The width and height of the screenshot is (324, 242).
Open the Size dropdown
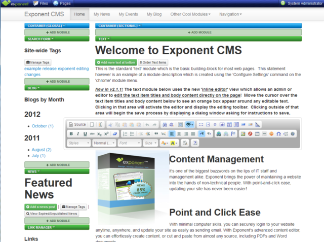[150, 143]
